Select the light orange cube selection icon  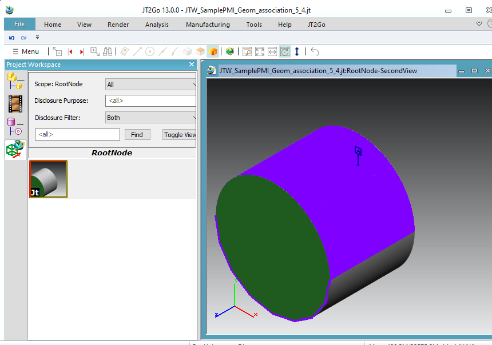point(200,52)
